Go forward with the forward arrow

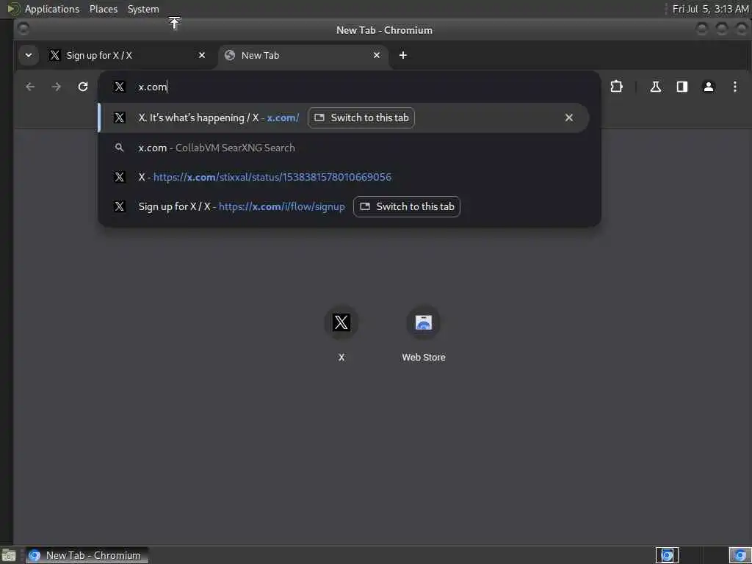[56, 87]
